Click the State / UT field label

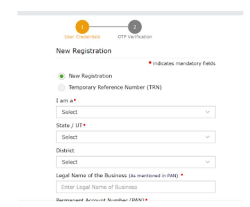coord(69,125)
